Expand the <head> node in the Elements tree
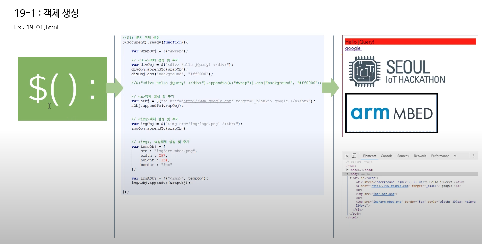 click(x=347, y=170)
